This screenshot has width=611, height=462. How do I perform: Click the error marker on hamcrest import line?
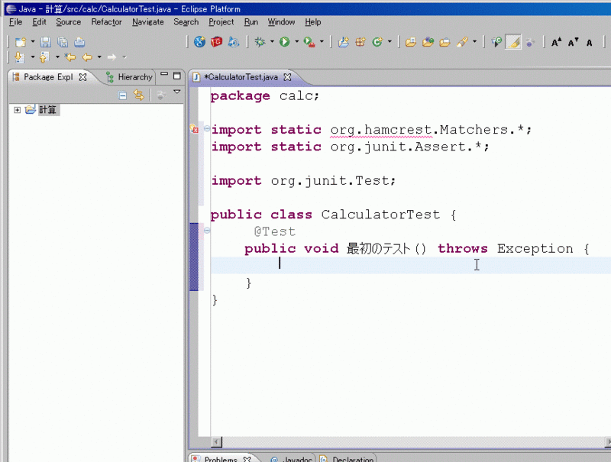pos(194,129)
